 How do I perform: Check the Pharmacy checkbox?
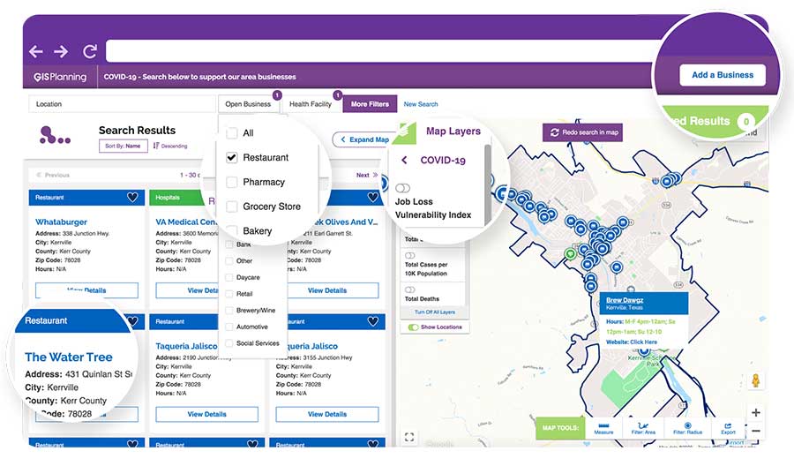(x=231, y=182)
